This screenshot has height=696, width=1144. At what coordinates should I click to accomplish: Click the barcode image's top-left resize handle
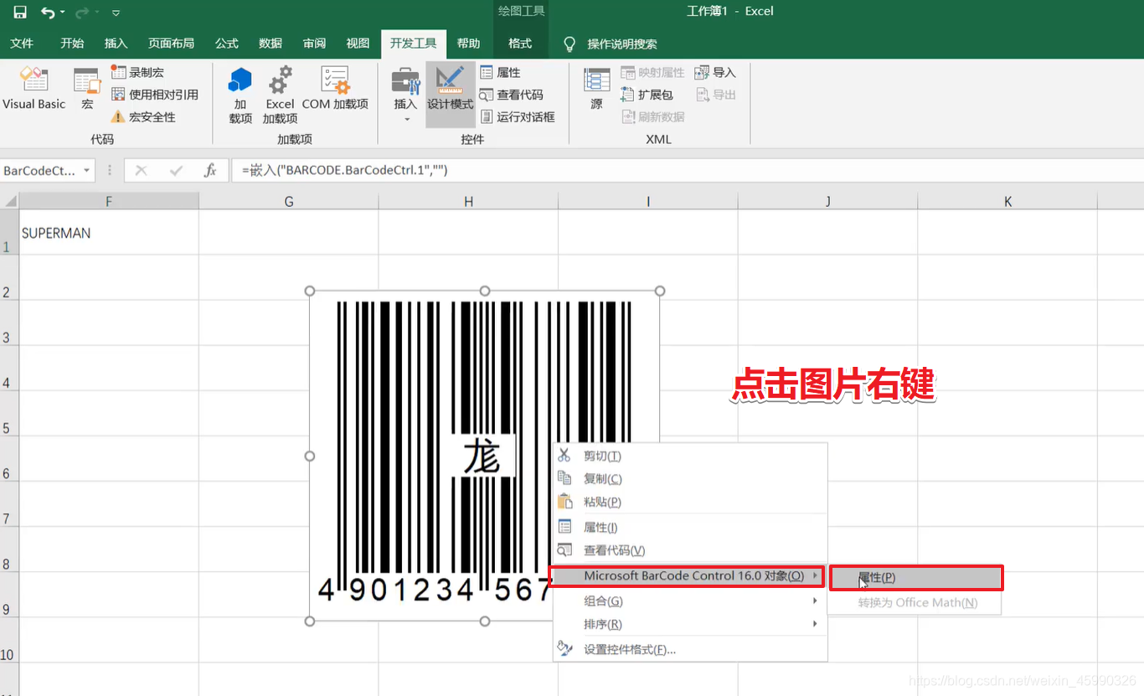(x=310, y=291)
